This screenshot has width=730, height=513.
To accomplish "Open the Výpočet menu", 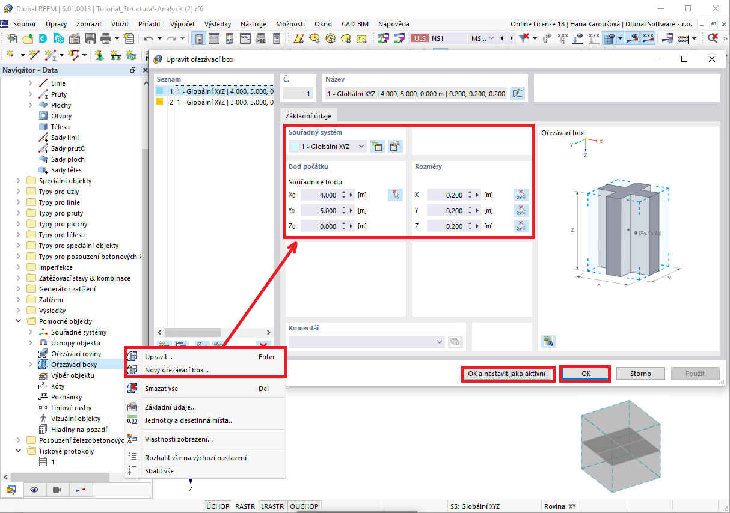I will click(x=182, y=24).
